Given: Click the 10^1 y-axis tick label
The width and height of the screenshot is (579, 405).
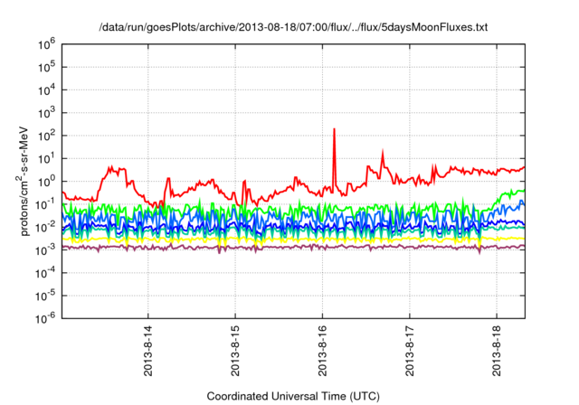Looking at the screenshot, I should coord(46,159).
